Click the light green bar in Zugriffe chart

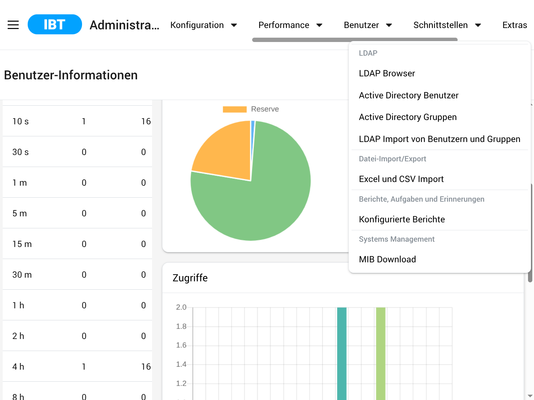(381, 353)
